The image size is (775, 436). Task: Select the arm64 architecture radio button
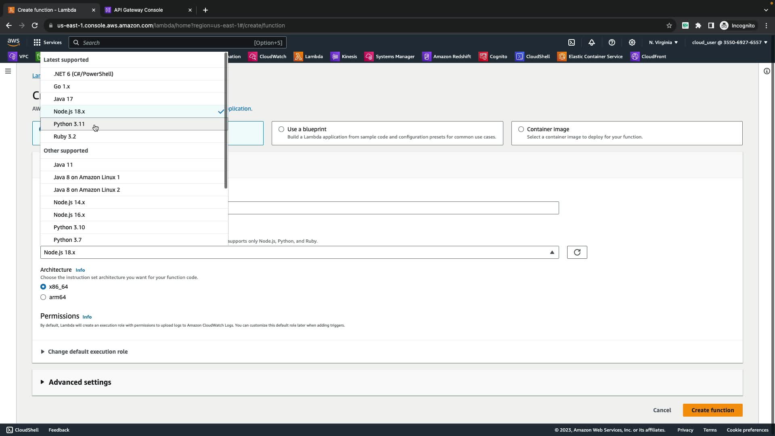click(x=43, y=297)
